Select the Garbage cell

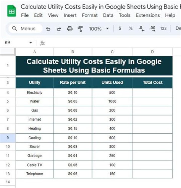[x=34, y=156]
